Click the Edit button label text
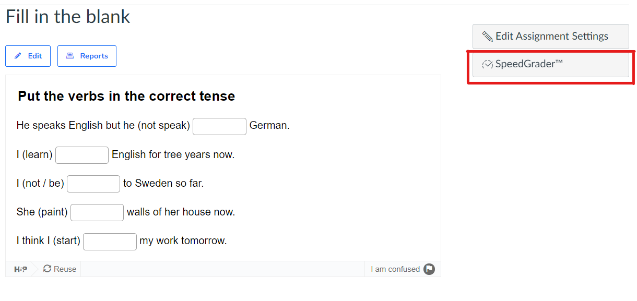637x301 pixels. pos(35,56)
